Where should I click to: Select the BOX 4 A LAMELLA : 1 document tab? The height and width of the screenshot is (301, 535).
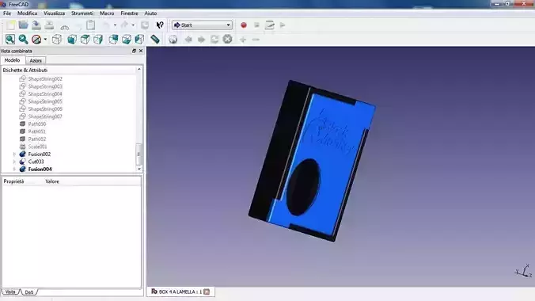(180, 291)
